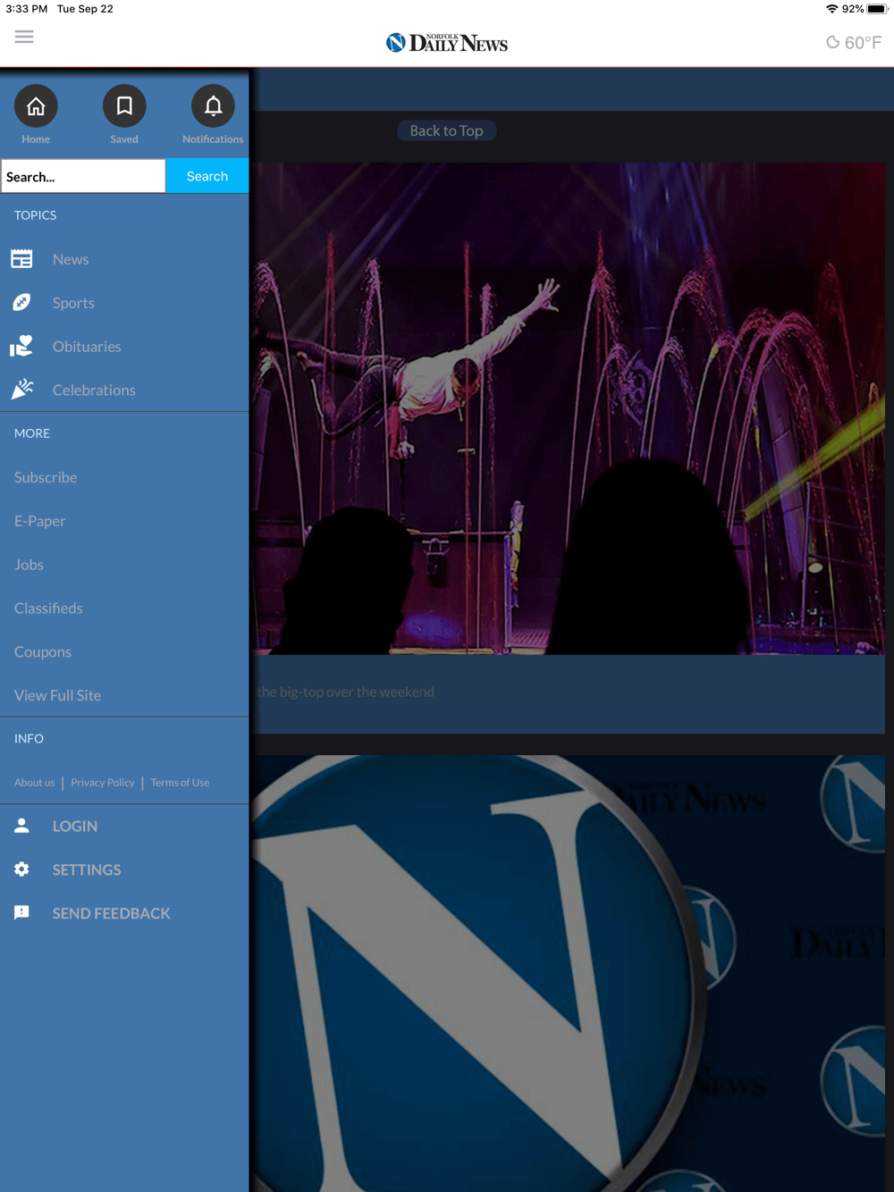
Task: Tap the Saved label text
Action: pyautogui.click(x=124, y=139)
